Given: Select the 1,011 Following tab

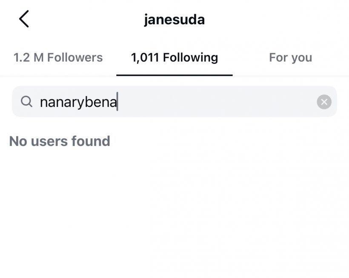Looking at the screenshot, I should (x=174, y=57).
